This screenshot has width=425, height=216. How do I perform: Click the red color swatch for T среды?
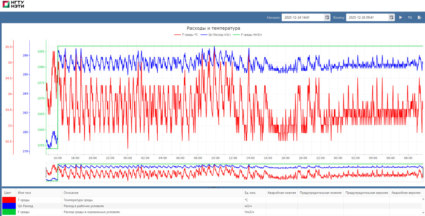8,200
